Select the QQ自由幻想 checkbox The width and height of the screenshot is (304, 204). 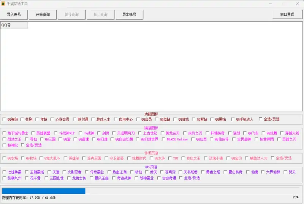coord(112,139)
